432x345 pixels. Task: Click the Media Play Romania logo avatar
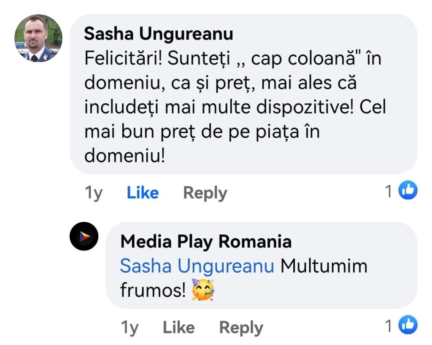(84, 237)
